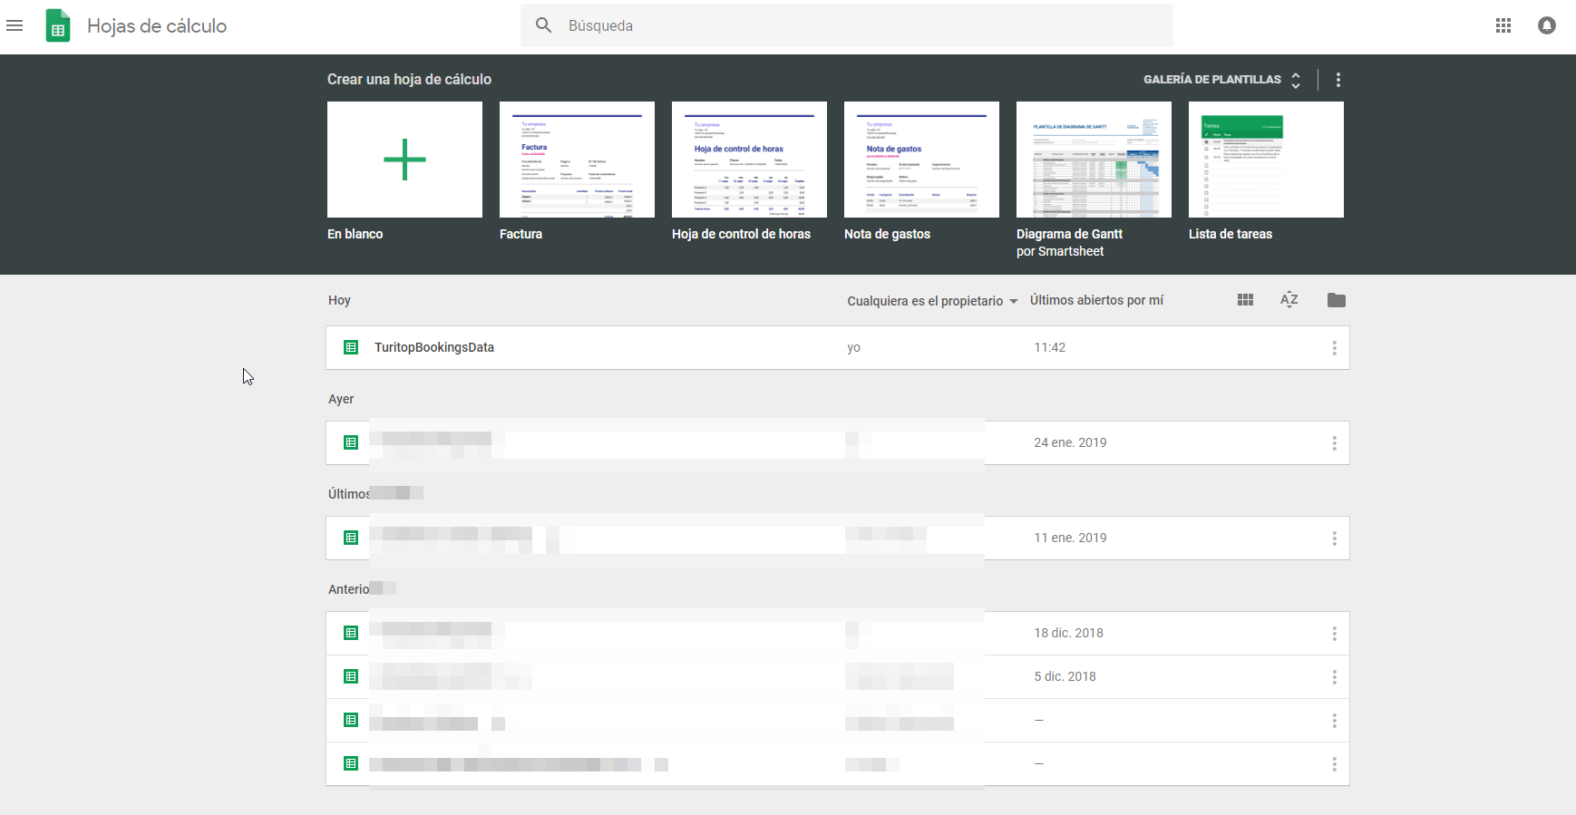Viewport: 1576px width, 815px height.
Task: Click the '18 dic. 2018' date
Action: pyautogui.click(x=1068, y=633)
